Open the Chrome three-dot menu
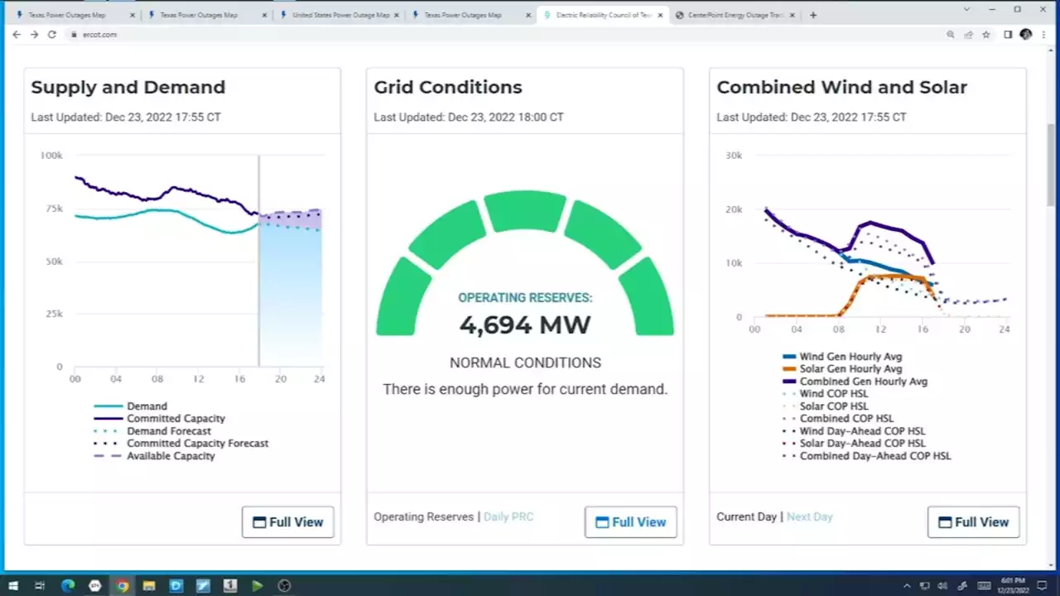1060x596 pixels. 1043,35
